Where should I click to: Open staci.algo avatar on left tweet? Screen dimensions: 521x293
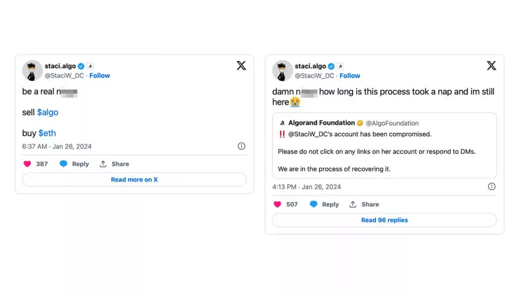click(x=32, y=70)
